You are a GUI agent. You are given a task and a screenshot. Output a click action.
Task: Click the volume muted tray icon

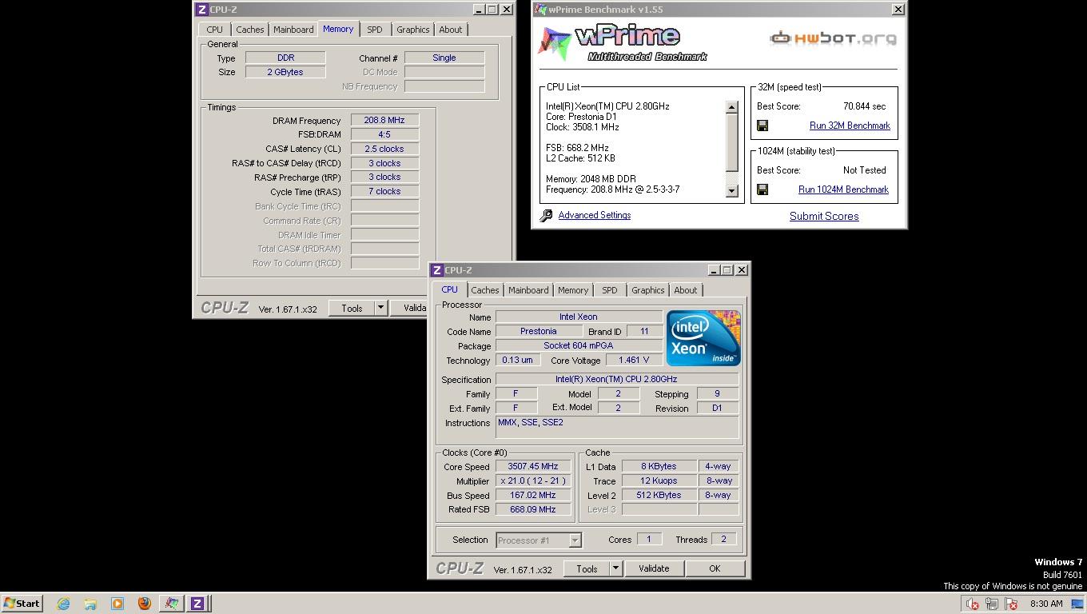click(973, 604)
